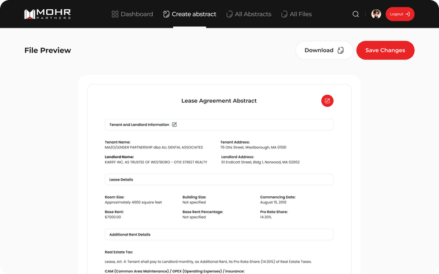Click the All Abstracts document icon
Image resolution: width=439 pixels, height=274 pixels.
click(x=229, y=14)
